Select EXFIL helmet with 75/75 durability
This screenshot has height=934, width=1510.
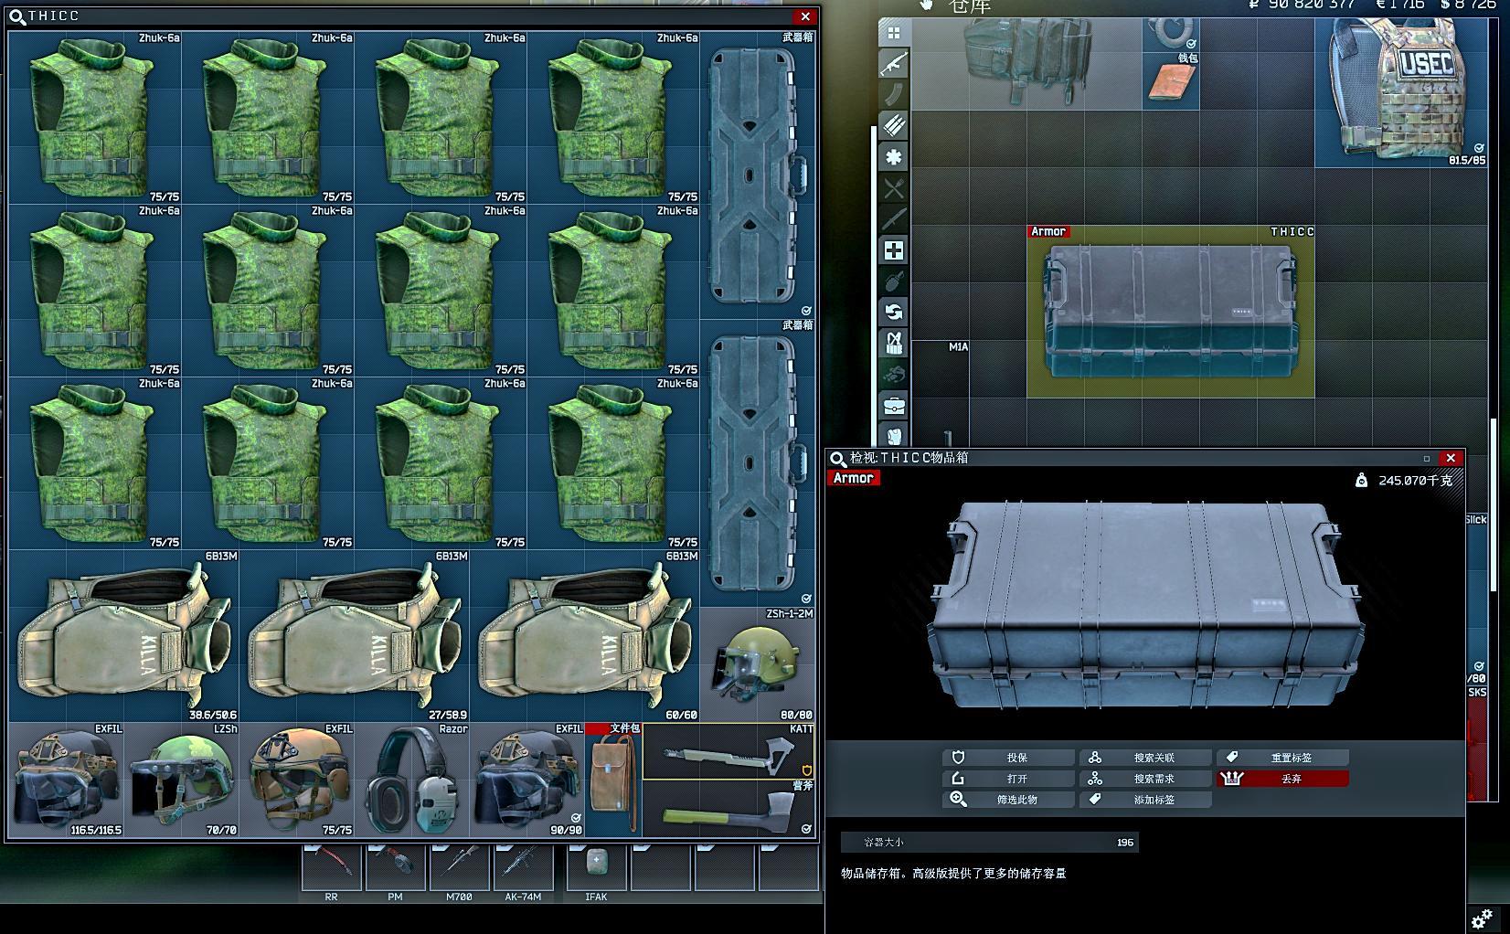(x=297, y=780)
